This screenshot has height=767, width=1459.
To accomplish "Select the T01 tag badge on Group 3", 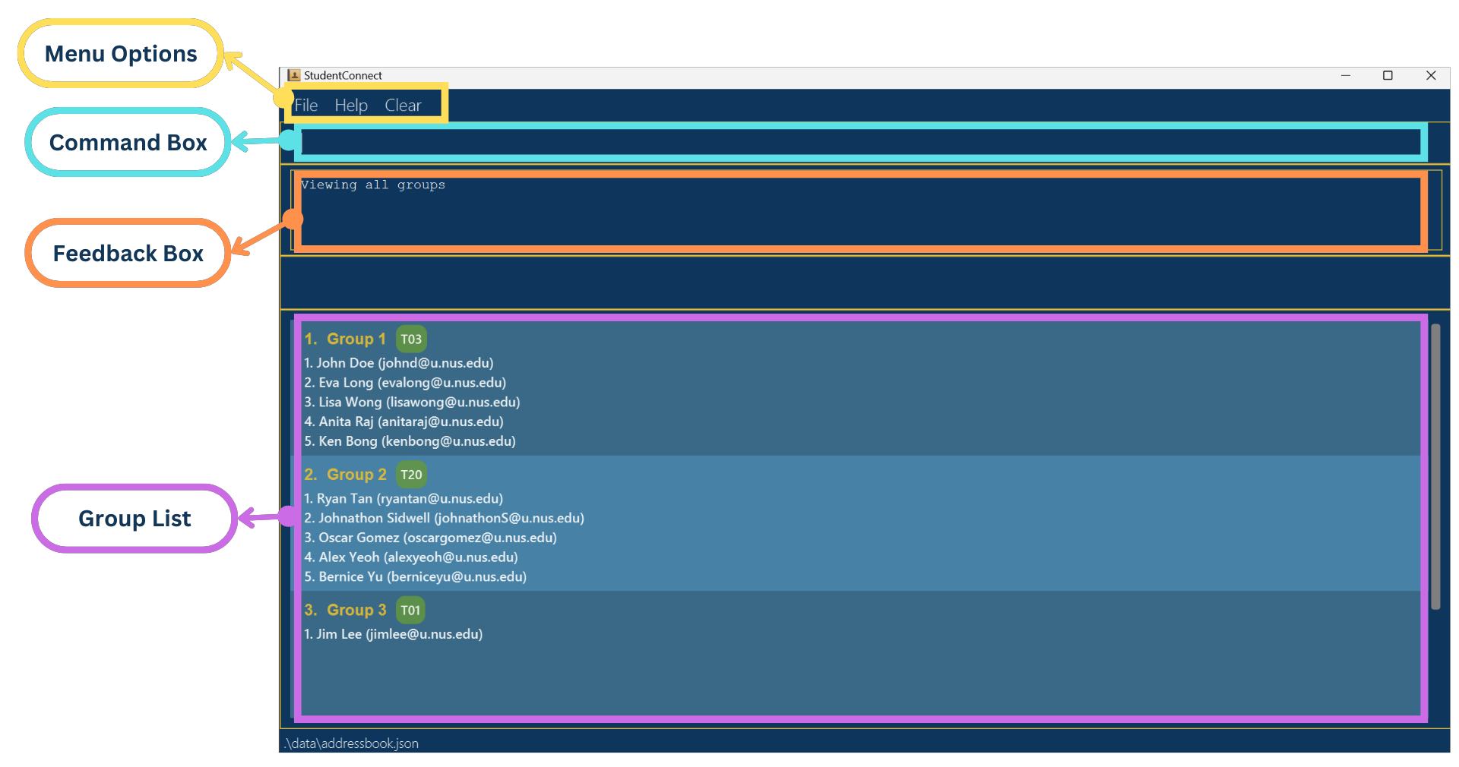I will coord(410,610).
